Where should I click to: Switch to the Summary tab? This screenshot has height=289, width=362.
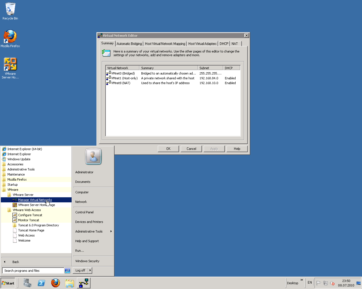[107, 43]
